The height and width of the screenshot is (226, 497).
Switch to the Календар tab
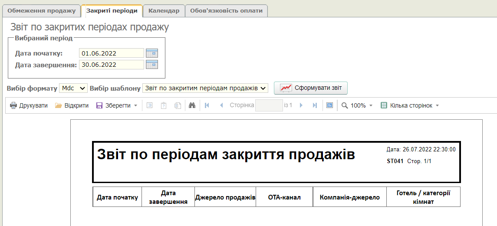click(164, 11)
